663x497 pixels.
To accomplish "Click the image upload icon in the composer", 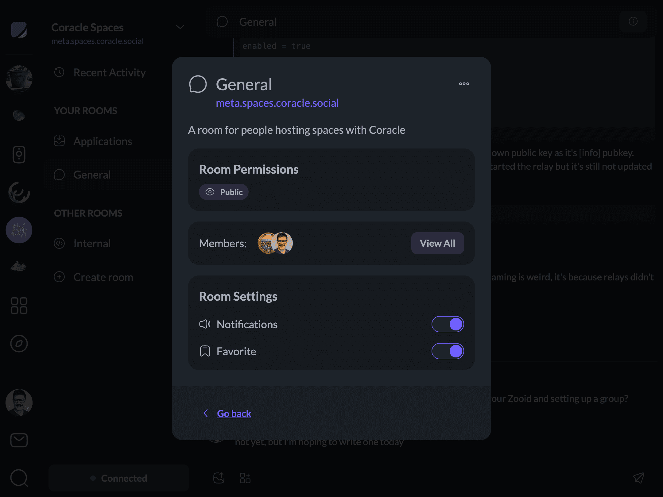I will 219,478.
